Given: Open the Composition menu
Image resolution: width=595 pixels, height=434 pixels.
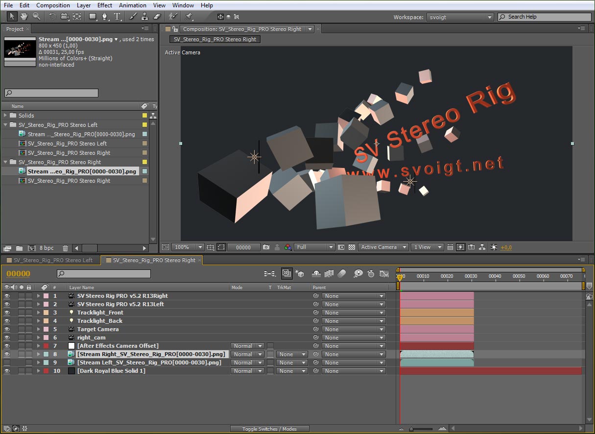Looking at the screenshot, I should point(53,5).
